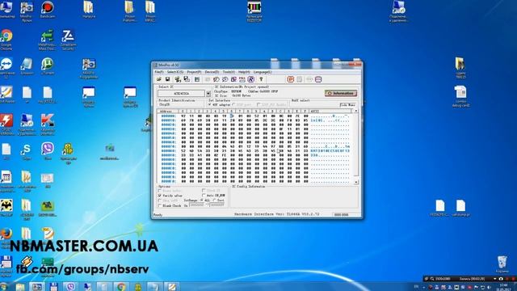
Task: Save buffer using the toolbar floppy icon
Action: (167, 79)
